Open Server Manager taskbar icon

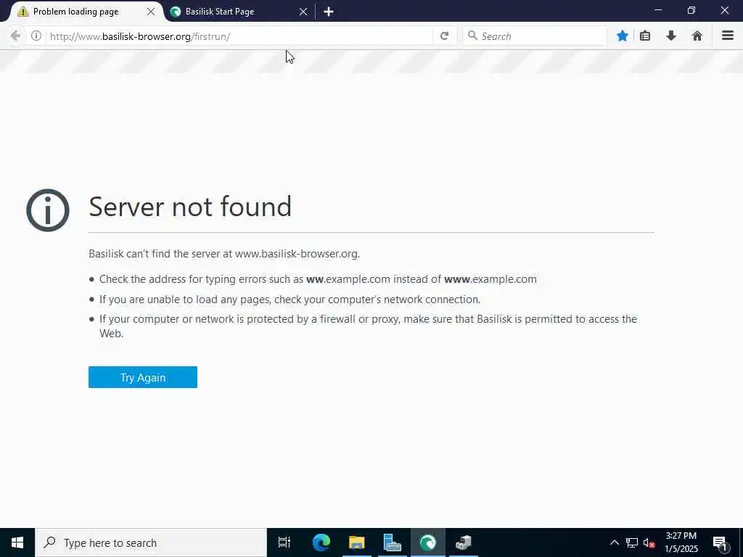pyautogui.click(x=392, y=542)
